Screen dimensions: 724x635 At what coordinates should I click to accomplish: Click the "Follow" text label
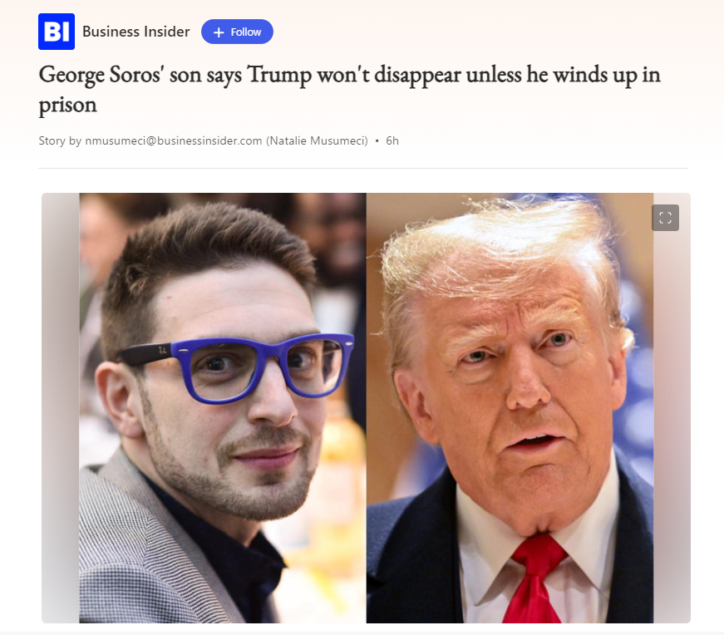[246, 32]
